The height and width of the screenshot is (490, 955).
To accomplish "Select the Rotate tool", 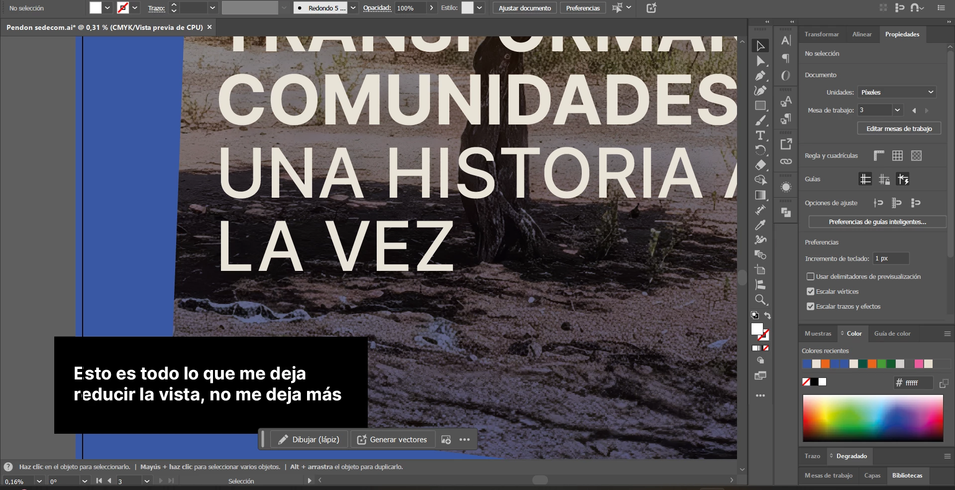I will pos(760,150).
